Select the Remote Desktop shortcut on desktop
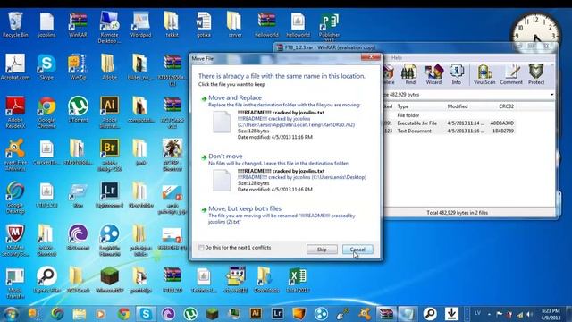Viewport: 572px width, 322px height. (x=109, y=28)
